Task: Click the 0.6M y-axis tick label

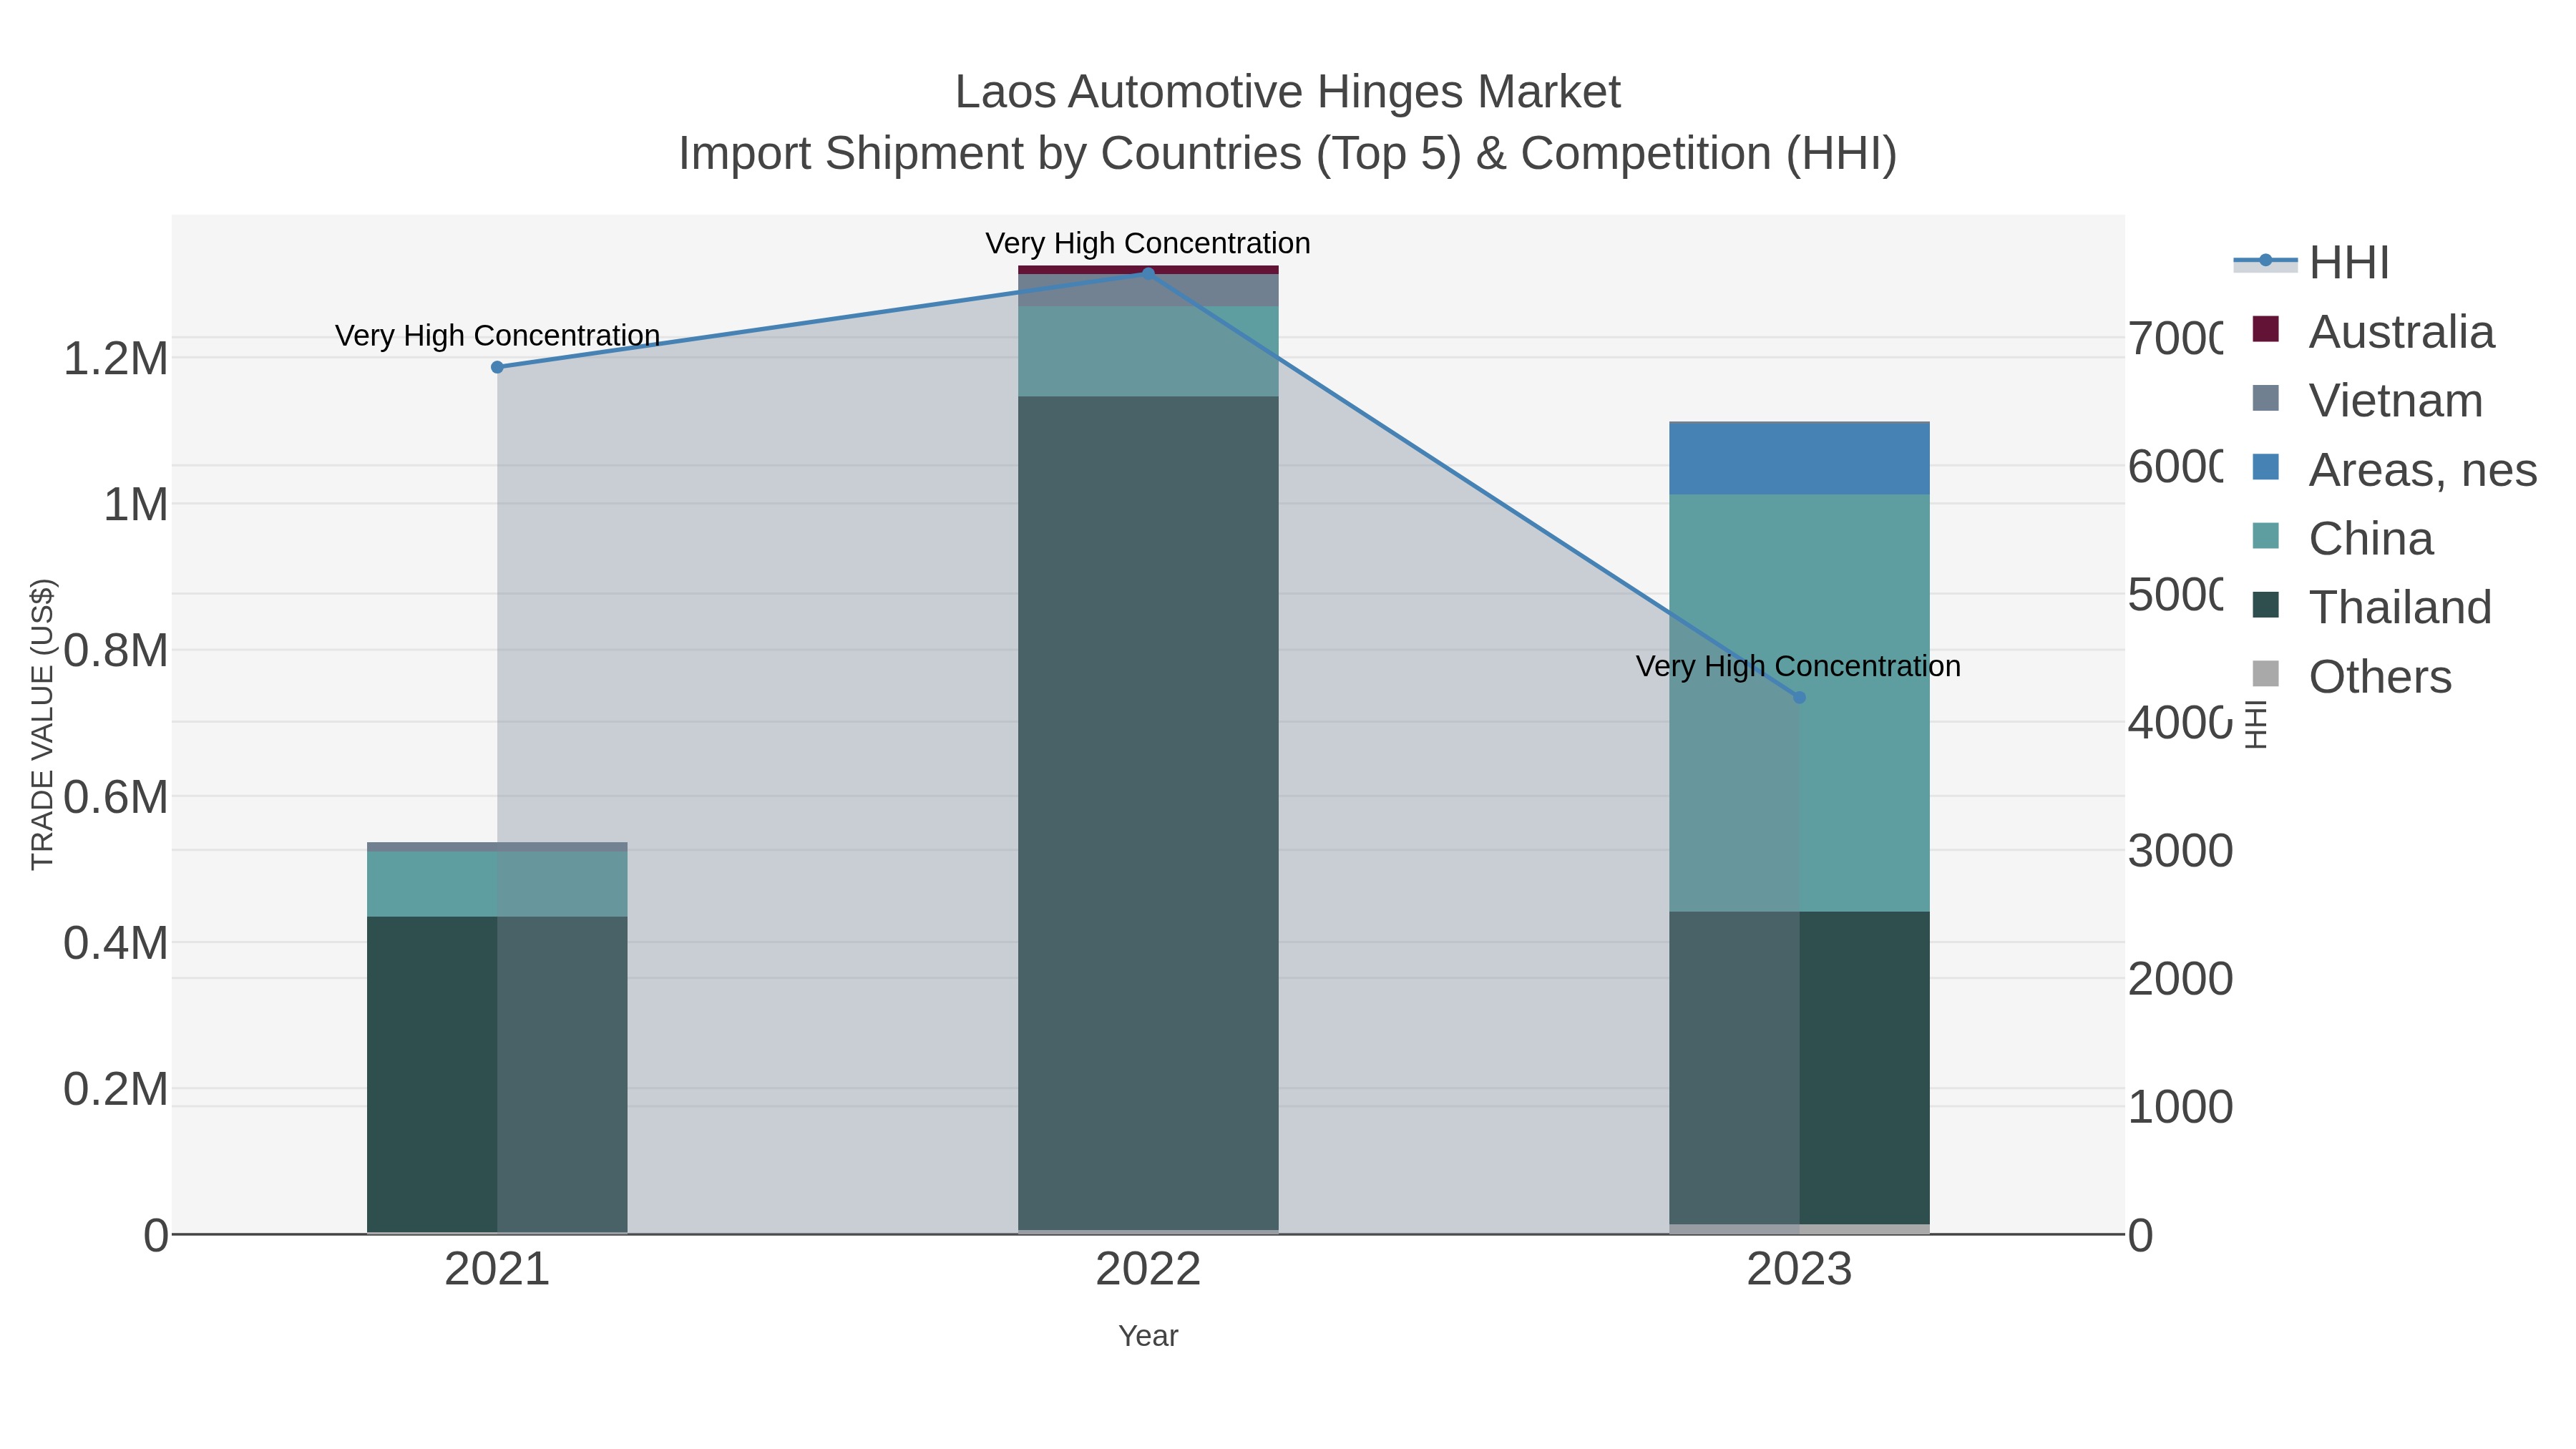Action: pos(116,797)
